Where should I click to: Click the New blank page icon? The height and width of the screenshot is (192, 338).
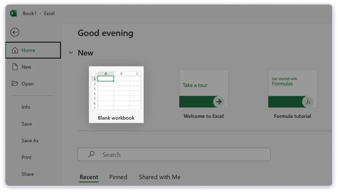(x=15, y=67)
